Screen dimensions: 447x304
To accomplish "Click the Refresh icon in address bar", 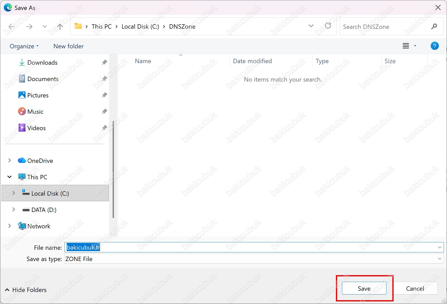I will click(328, 26).
